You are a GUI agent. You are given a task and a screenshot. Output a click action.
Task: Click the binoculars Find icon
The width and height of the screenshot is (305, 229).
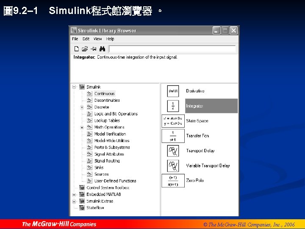click(102, 49)
